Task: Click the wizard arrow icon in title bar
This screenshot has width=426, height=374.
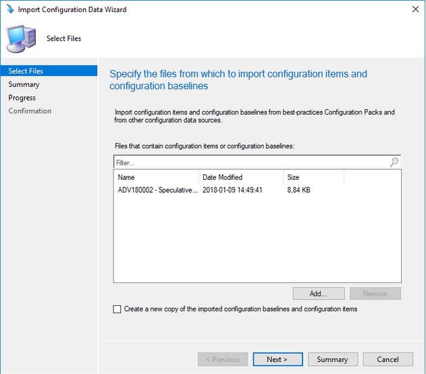Action: [9, 9]
